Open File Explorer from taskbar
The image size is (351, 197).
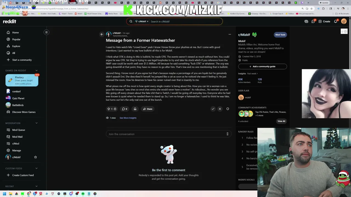(x=10, y=194)
